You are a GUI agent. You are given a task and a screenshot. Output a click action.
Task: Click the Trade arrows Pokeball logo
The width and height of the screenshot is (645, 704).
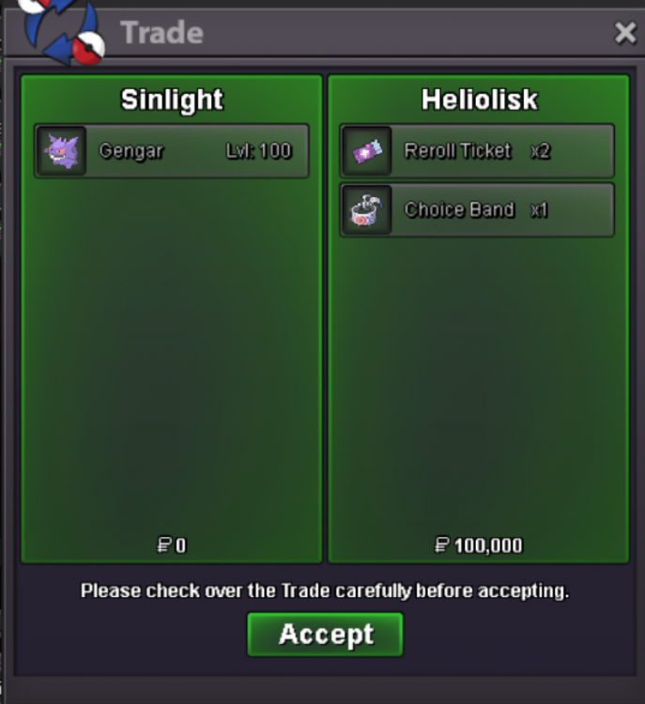(63, 31)
